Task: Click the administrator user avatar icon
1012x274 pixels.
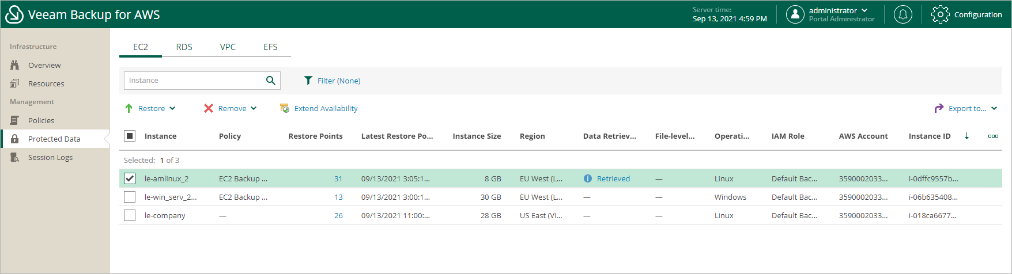Action: tap(795, 14)
